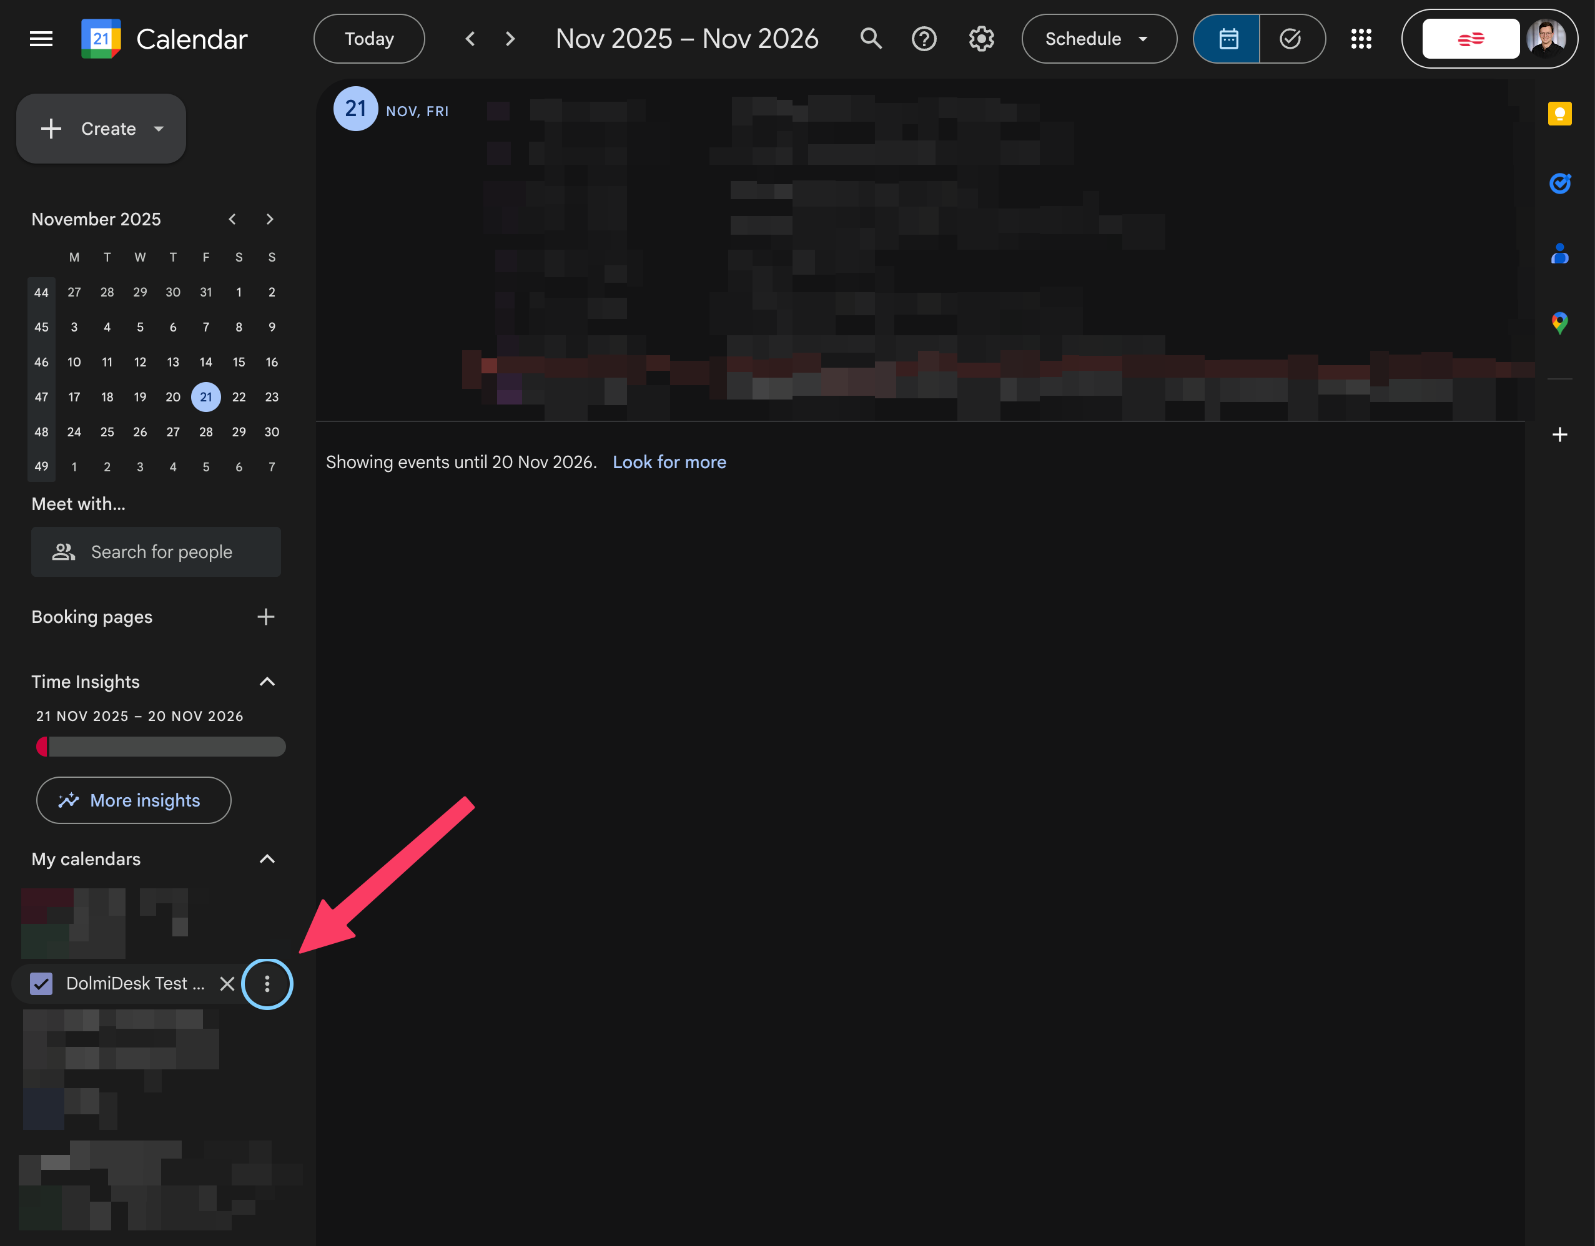
Task: Open Google Maps side panel icon
Action: point(1559,322)
